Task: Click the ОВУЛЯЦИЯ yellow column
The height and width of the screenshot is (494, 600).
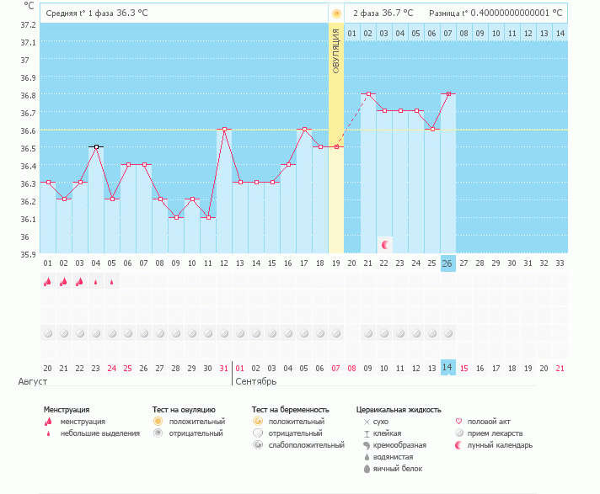Action: pyautogui.click(x=336, y=137)
